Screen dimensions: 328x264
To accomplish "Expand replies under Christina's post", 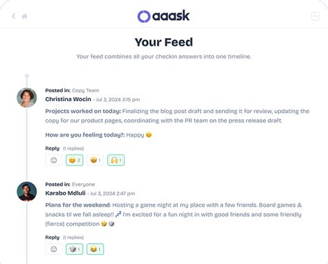I will tap(73, 148).
